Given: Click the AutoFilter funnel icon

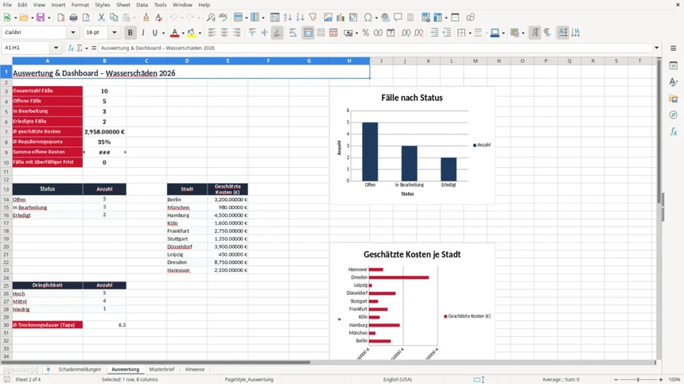Looking at the screenshot, I should (313, 17).
